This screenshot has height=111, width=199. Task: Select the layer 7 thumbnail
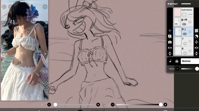click(178, 41)
